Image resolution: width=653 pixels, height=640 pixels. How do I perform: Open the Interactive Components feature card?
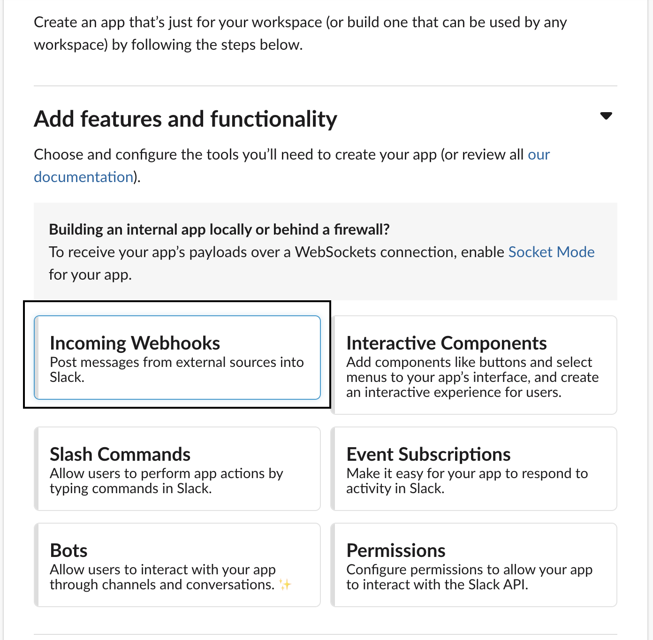click(x=474, y=365)
